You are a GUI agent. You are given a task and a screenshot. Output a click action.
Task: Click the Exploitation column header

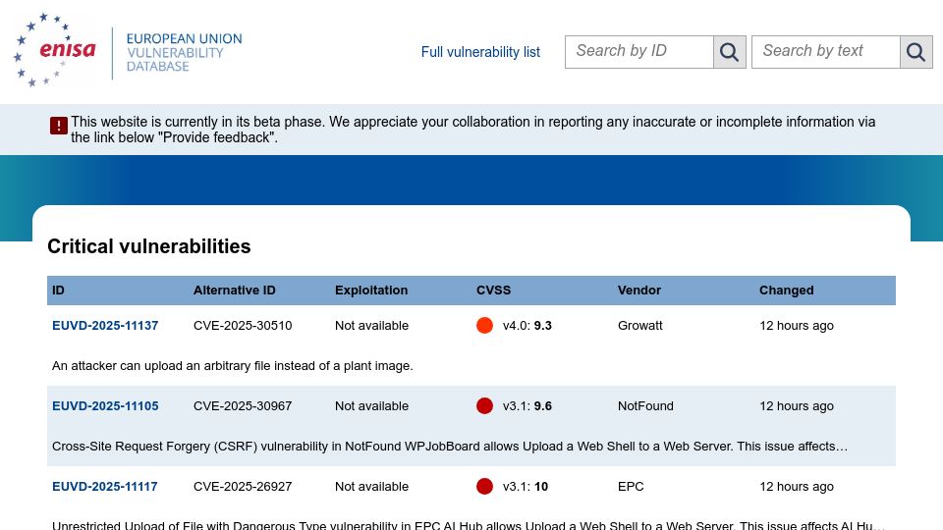click(x=371, y=291)
